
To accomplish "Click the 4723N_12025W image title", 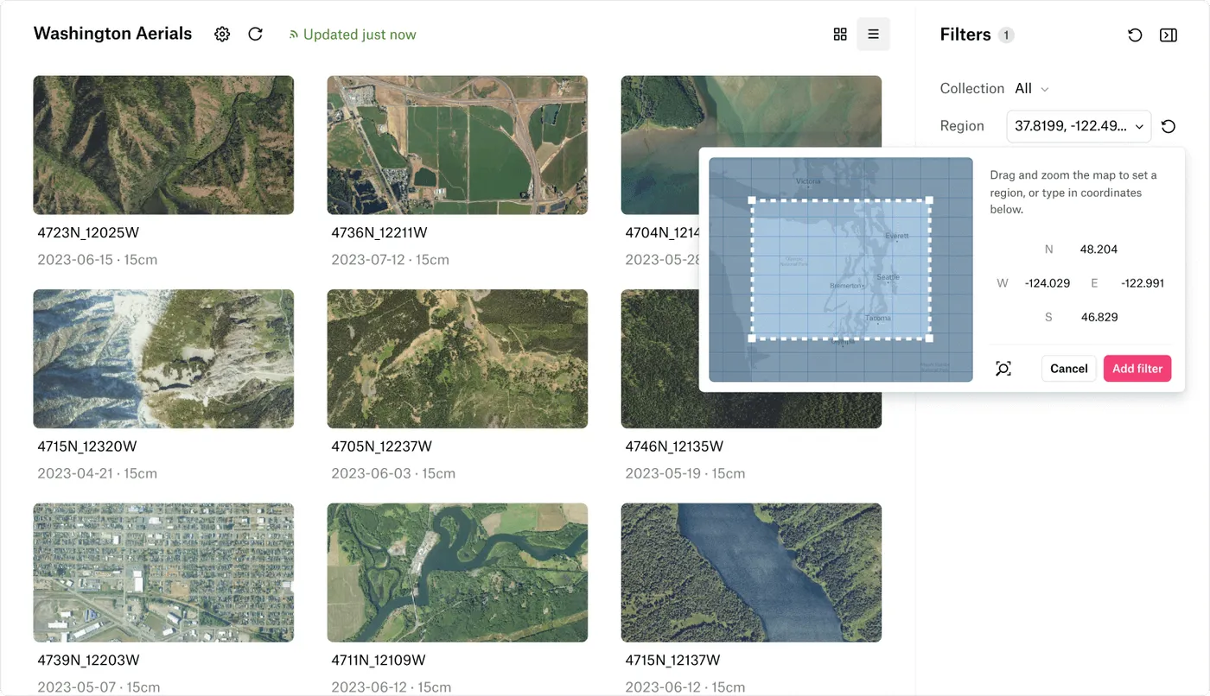I will (86, 232).
